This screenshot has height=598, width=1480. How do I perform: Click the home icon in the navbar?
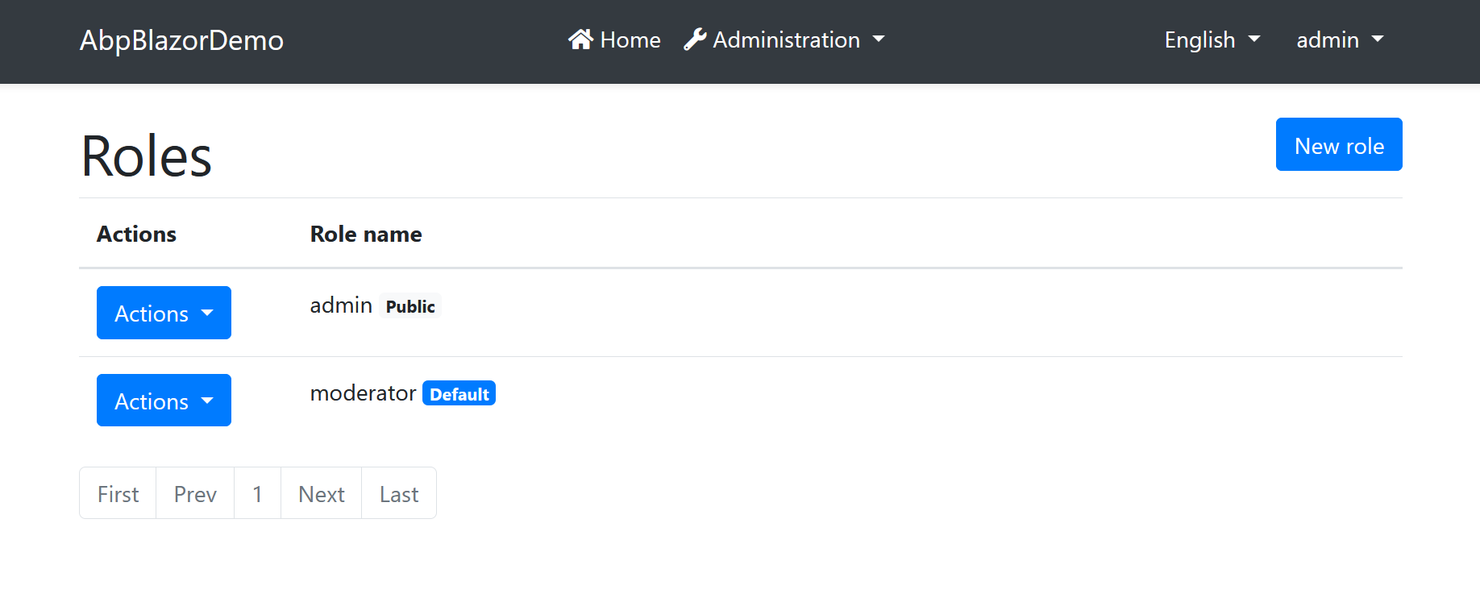point(580,39)
